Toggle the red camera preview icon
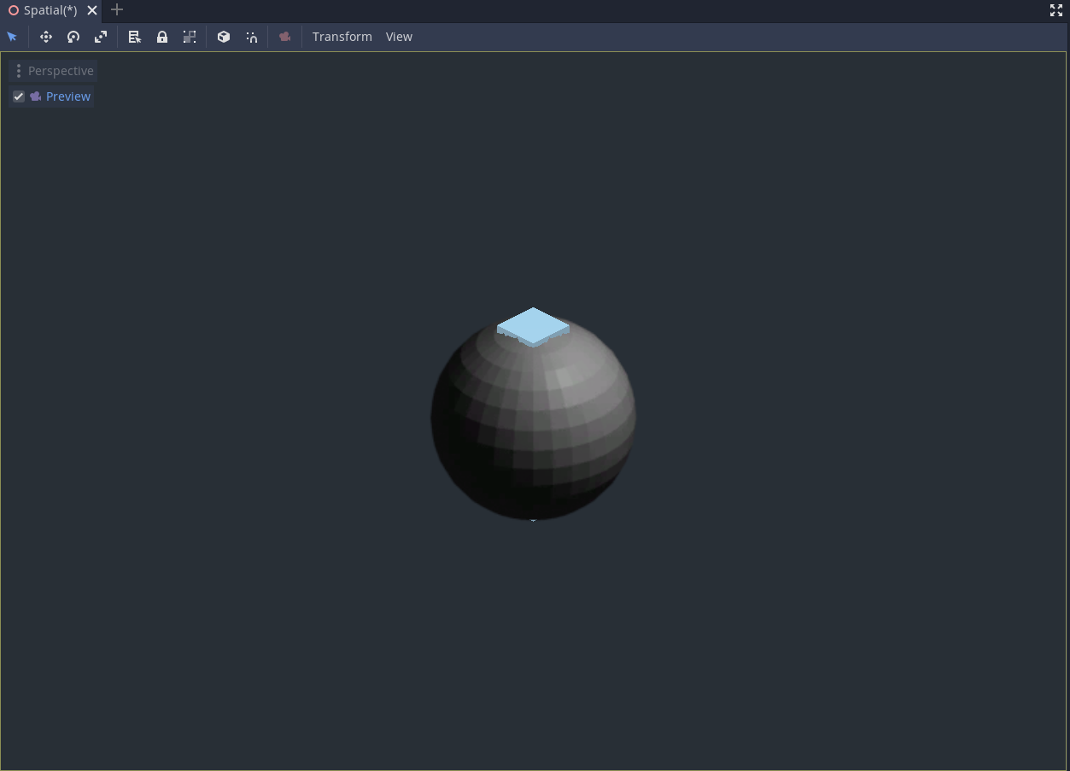This screenshot has height=771, width=1070. click(284, 37)
